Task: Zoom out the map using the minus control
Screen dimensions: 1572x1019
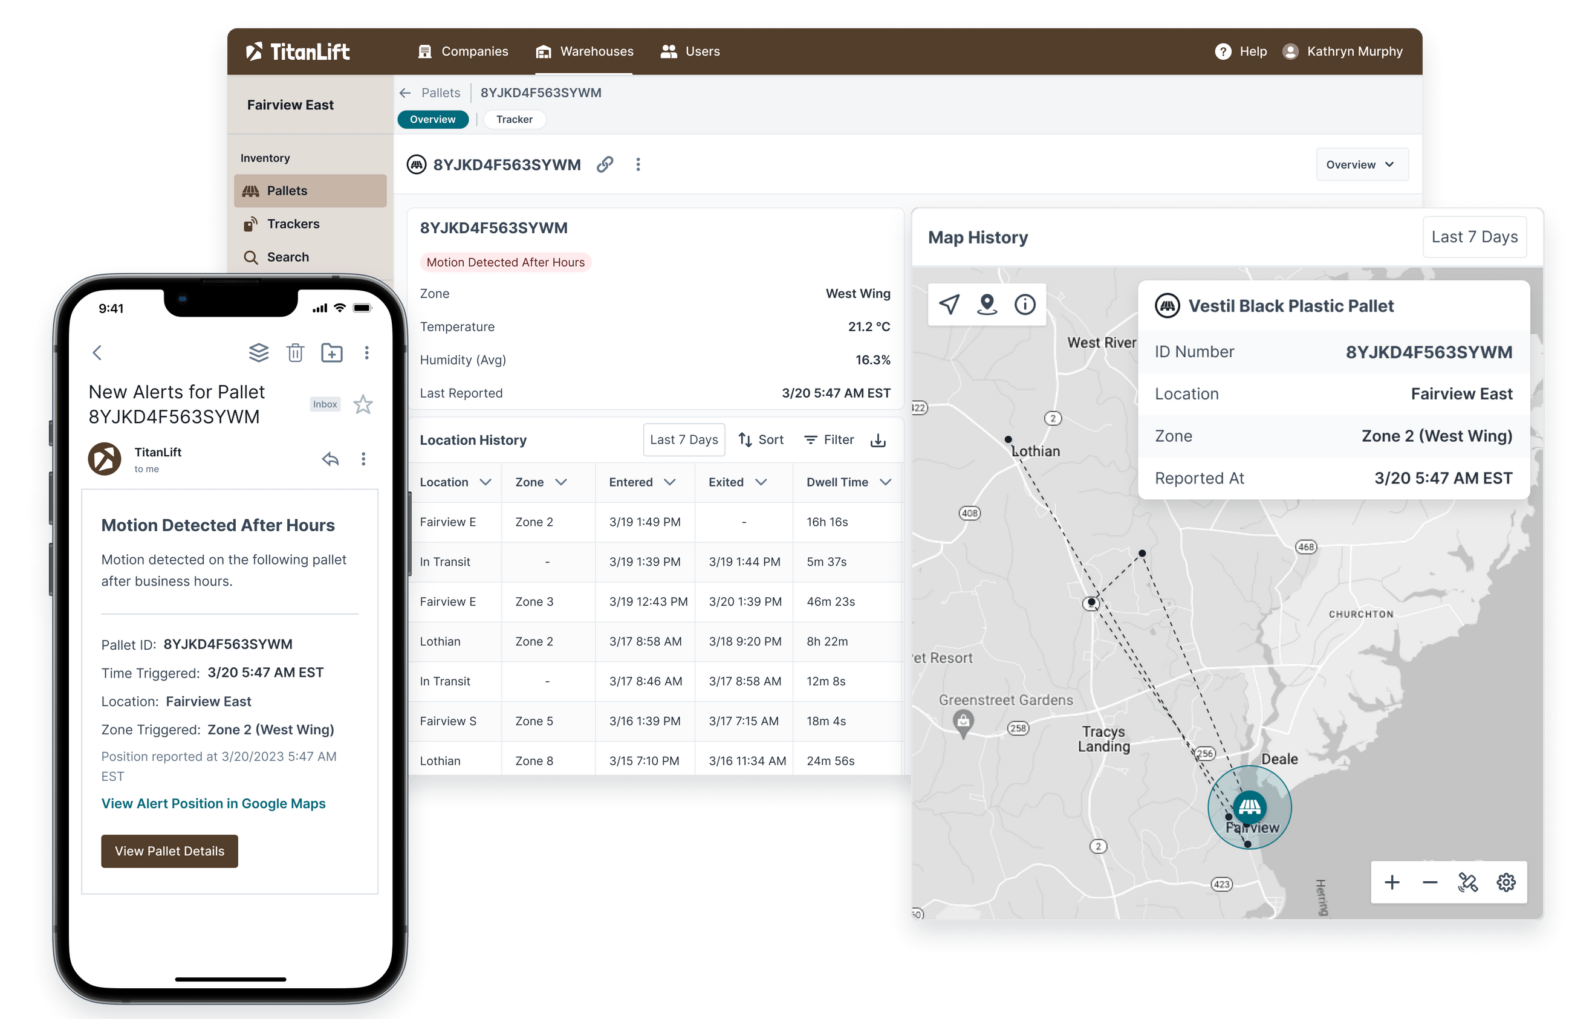Action: (x=1429, y=882)
